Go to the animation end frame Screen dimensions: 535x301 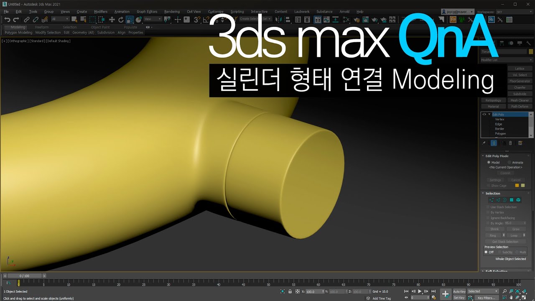pos(433,291)
